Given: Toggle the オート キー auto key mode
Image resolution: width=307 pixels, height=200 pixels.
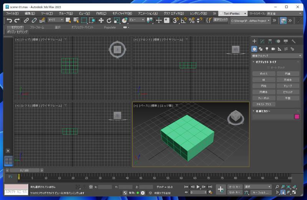Looking at the screenshot, I should click(x=234, y=187).
